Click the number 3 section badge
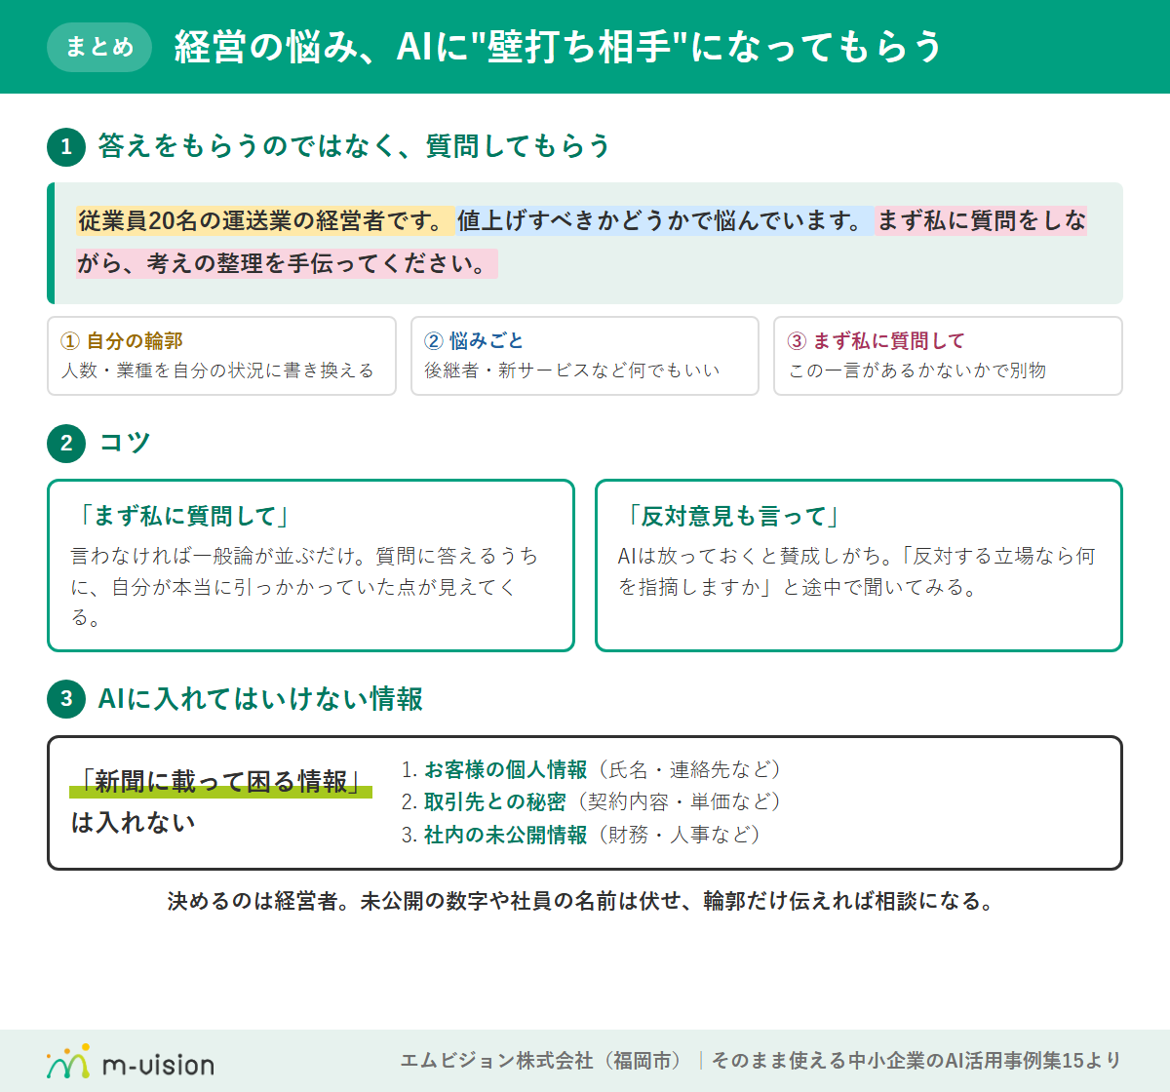Screen dimensions: 1170x1092 (x=66, y=699)
